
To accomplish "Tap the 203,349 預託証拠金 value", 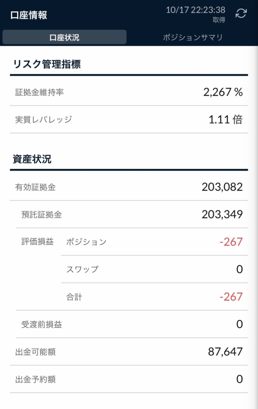I will (222, 214).
